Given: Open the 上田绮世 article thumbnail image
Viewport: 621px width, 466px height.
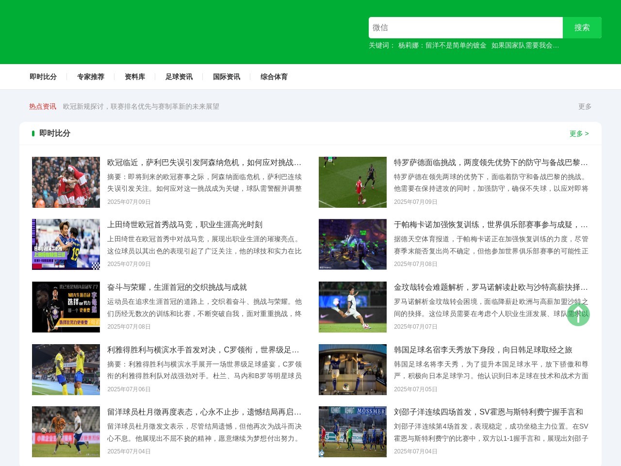Looking at the screenshot, I should [x=66, y=244].
